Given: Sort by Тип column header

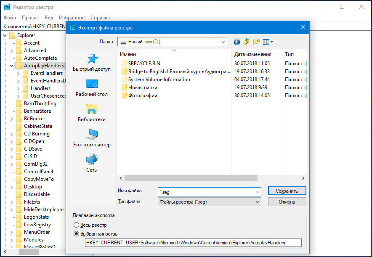Looking at the screenshot, I should pos(295,54).
